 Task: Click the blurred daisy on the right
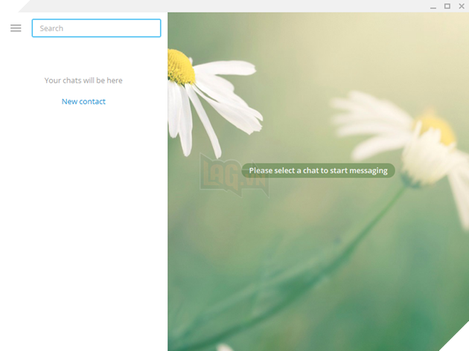pos(417,141)
